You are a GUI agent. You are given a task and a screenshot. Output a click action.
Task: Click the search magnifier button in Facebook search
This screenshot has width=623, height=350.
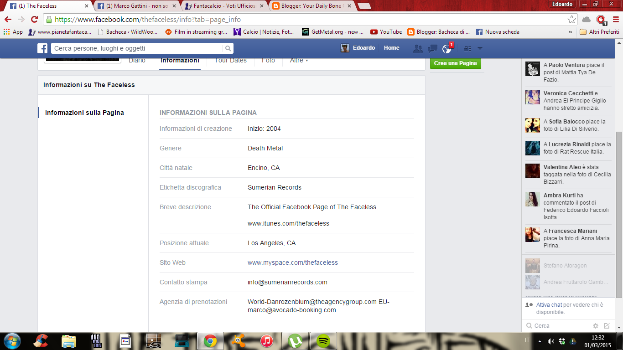point(228,48)
